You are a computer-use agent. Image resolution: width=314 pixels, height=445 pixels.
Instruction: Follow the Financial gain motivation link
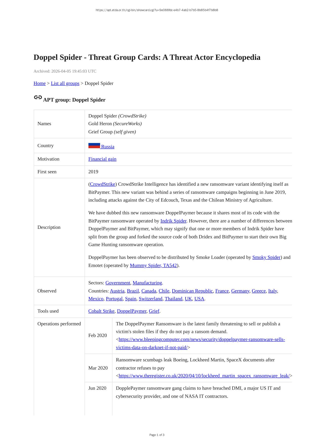click(102, 159)
